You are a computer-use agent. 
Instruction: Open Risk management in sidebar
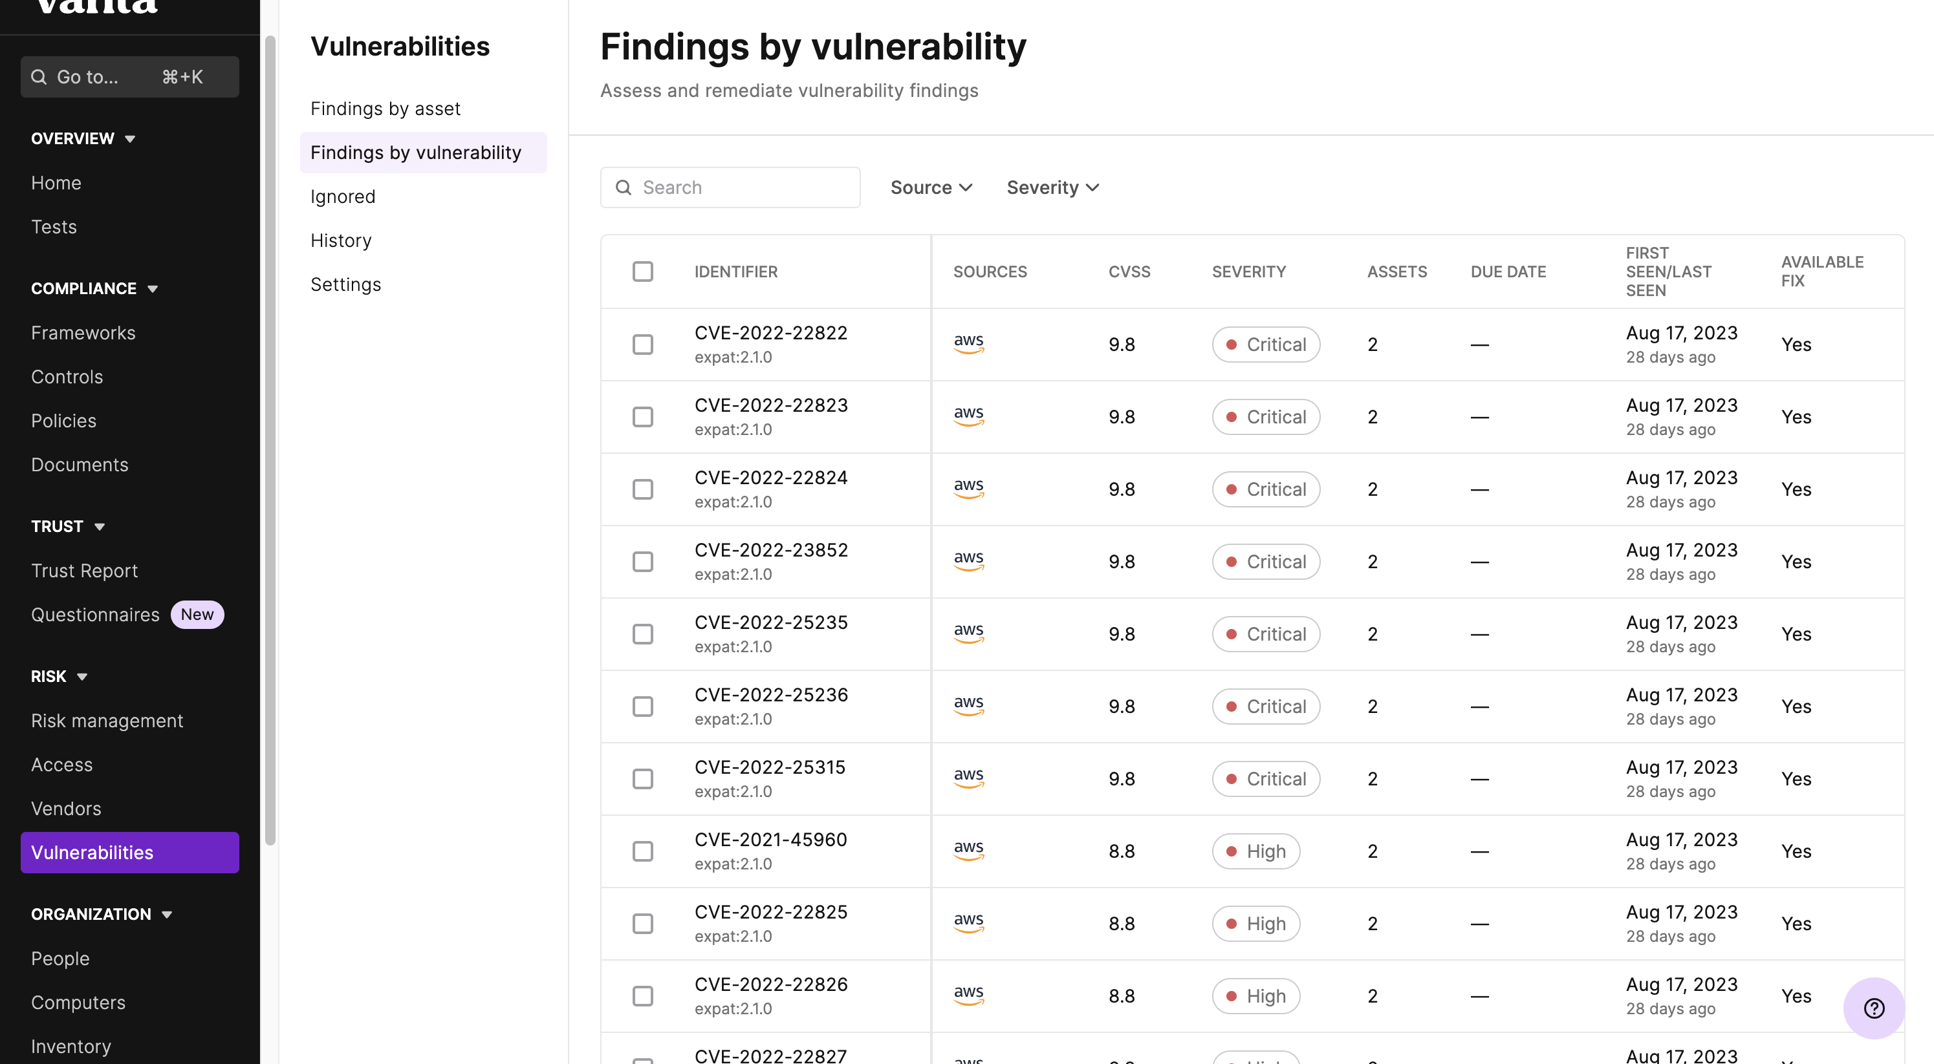point(107,721)
